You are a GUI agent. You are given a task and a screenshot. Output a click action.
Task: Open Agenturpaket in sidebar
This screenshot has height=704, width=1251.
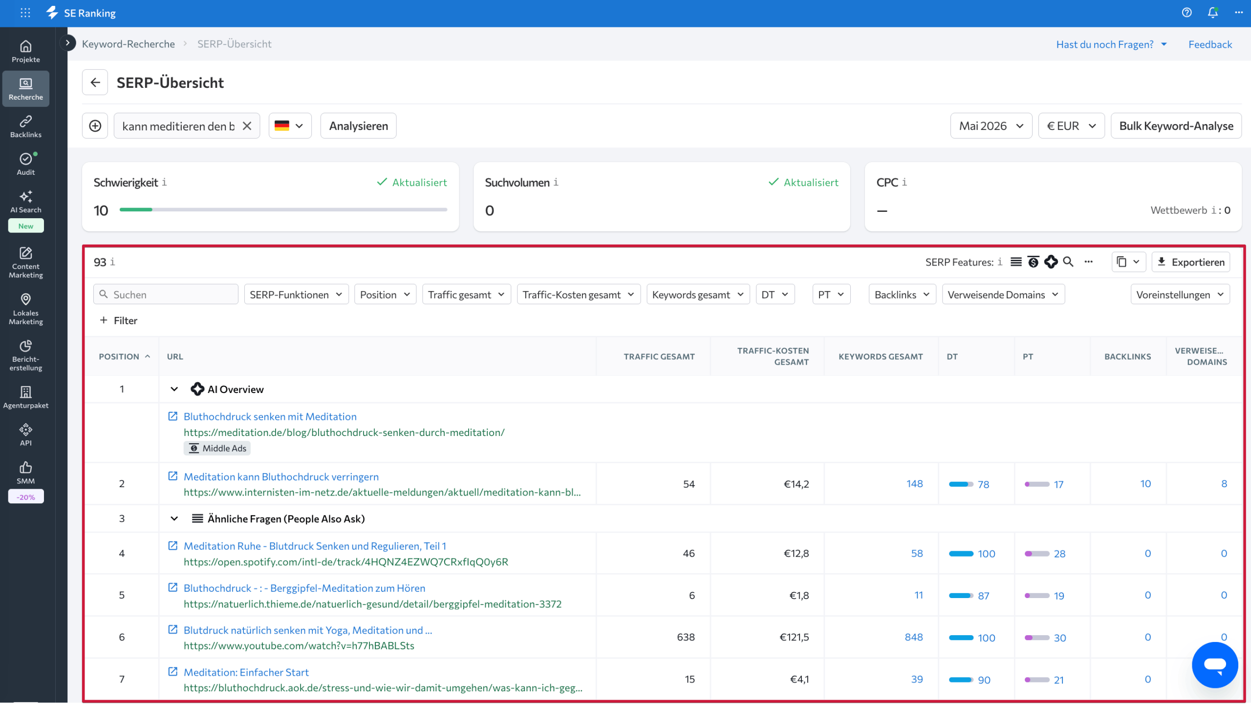pos(26,397)
